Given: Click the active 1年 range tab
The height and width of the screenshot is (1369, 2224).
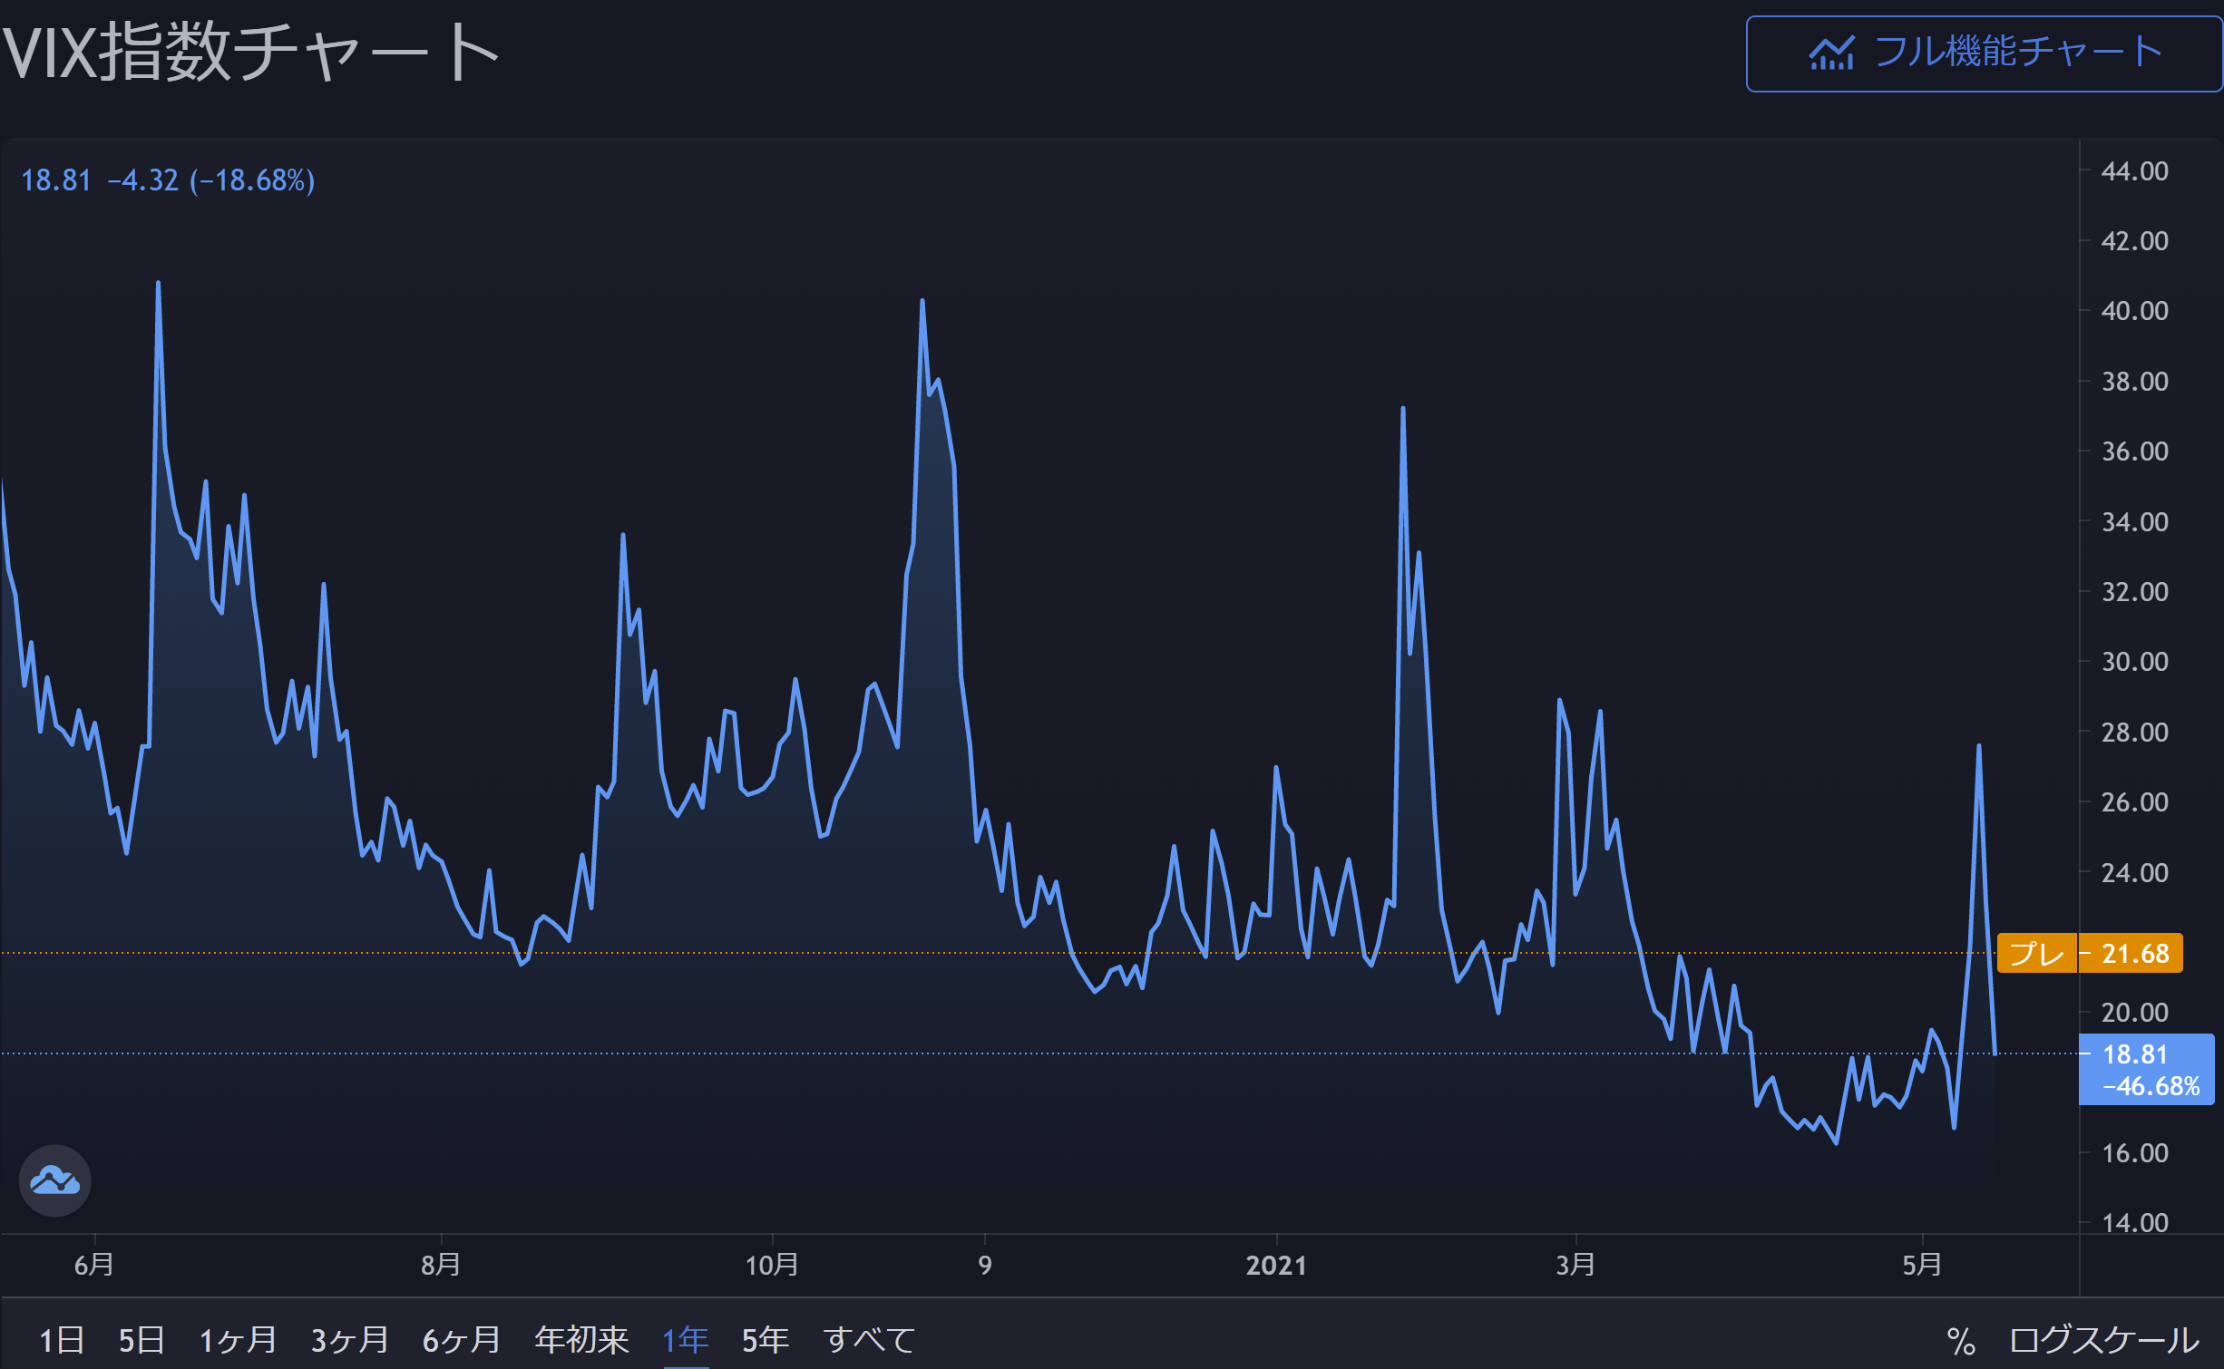Looking at the screenshot, I should (686, 1339).
